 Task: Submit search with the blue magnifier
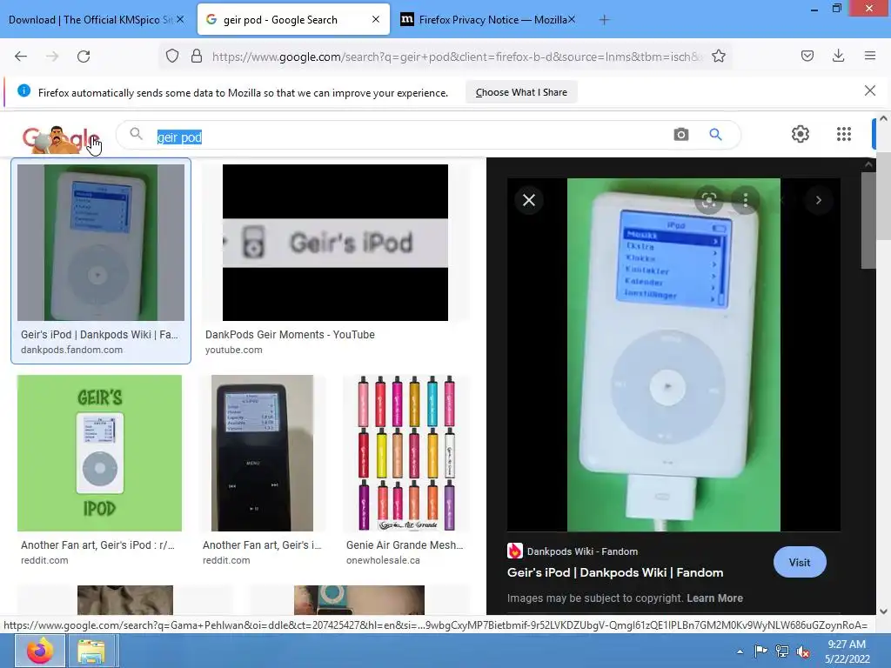click(x=715, y=135)
